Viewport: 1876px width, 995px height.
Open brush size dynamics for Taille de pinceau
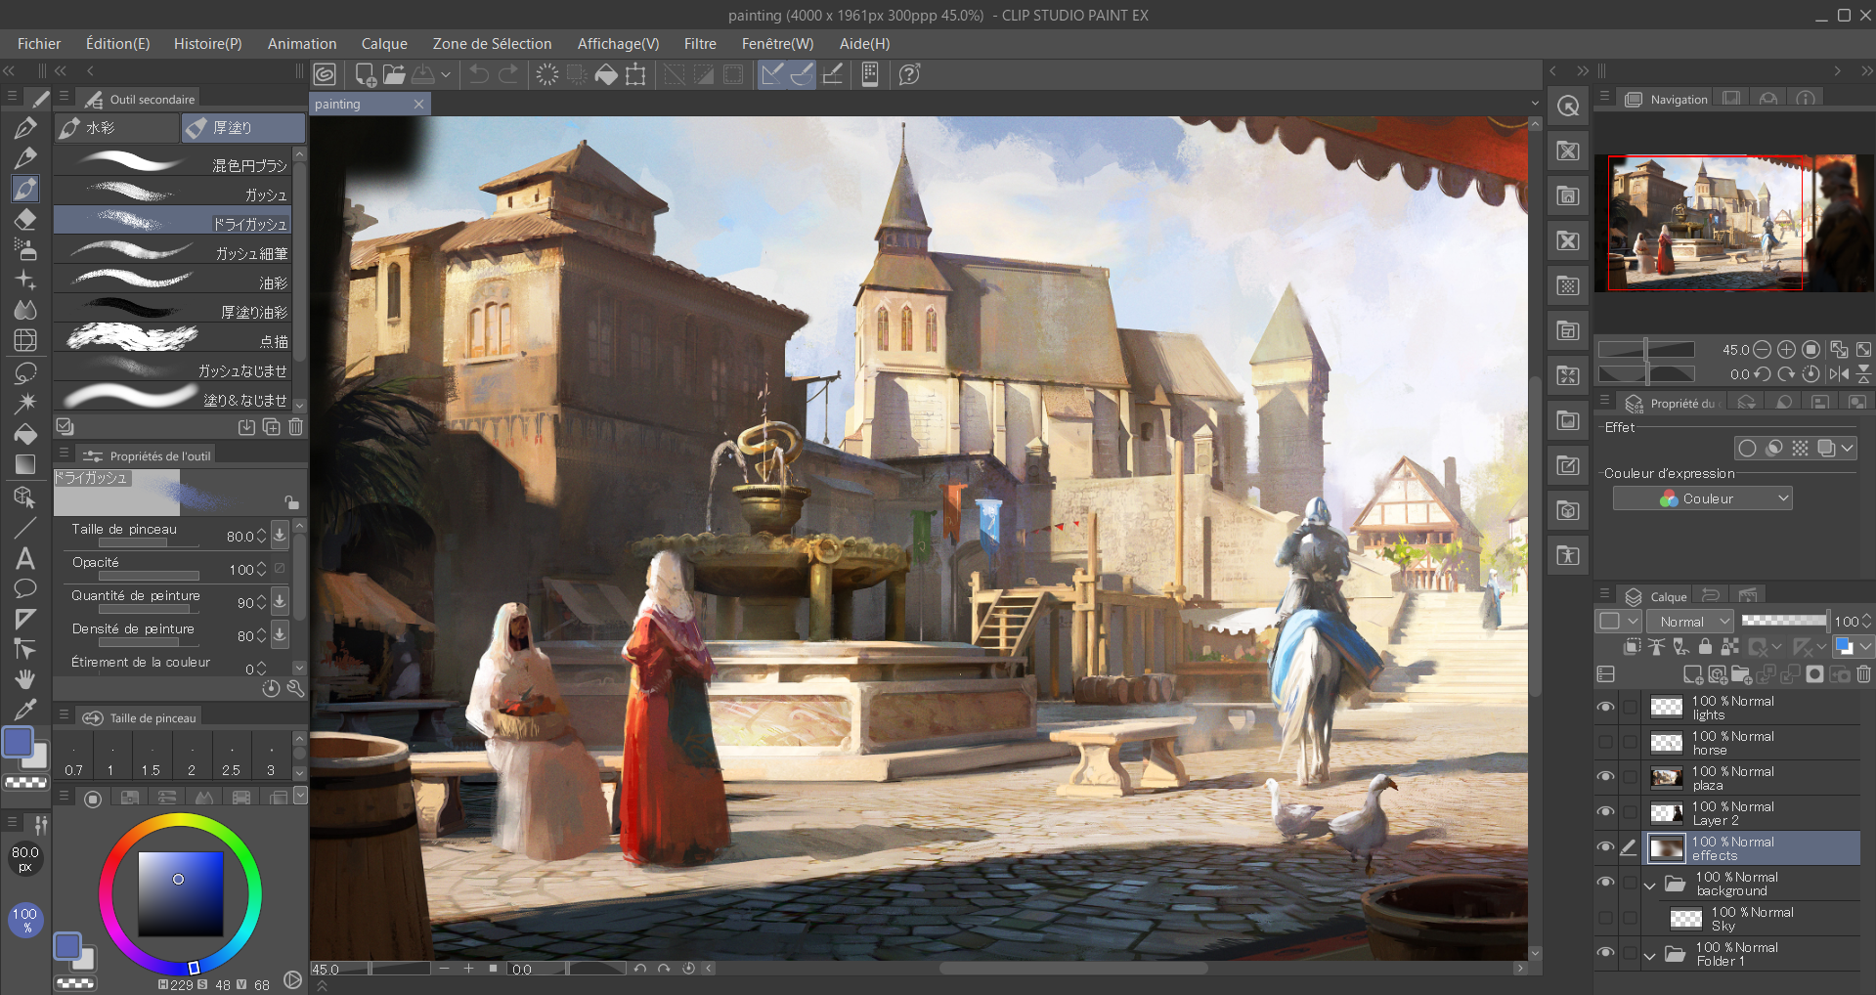pos(280,535)
